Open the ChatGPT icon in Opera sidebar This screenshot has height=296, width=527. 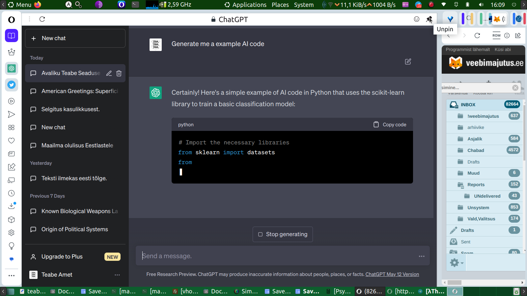pyautogui.click(x=12, y=68)
